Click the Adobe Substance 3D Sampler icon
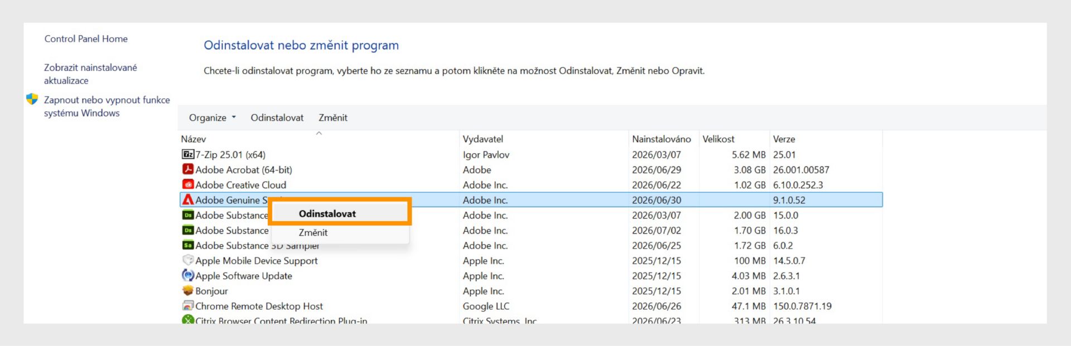This screenshot has width=1071, height=346. click(x=188, y=245)
